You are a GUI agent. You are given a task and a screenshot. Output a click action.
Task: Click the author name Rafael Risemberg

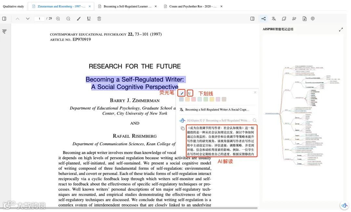pyautogui.click(x=135, y=136)
